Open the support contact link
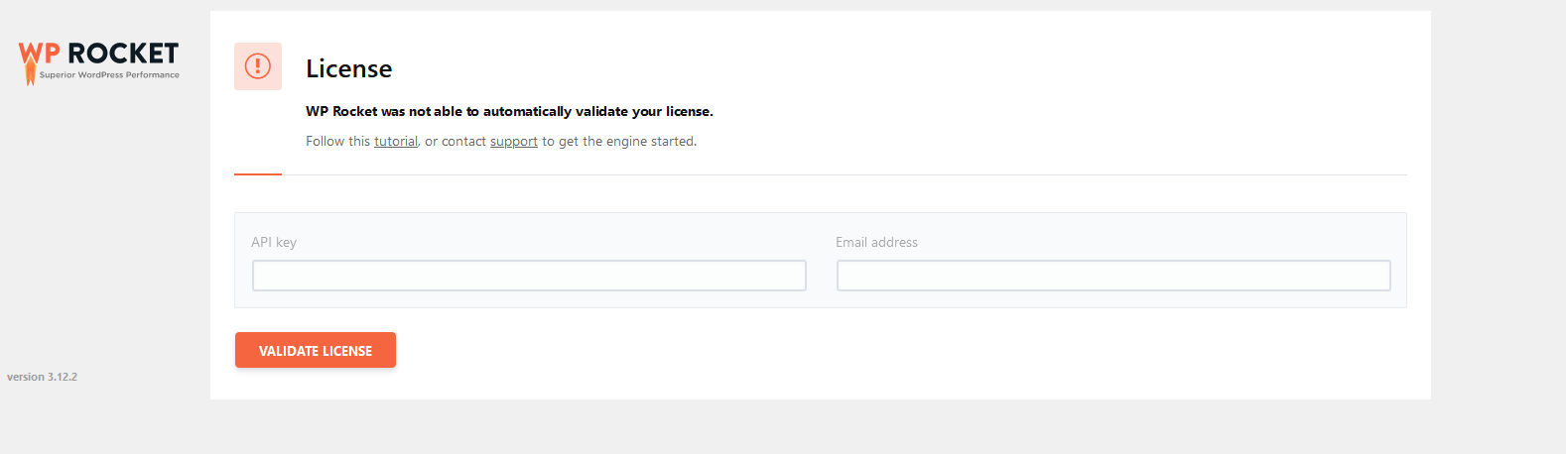Viewport: 1566px width, 454px height. pos(514,142)
